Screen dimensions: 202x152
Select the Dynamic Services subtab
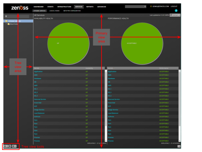pos(40,11)
